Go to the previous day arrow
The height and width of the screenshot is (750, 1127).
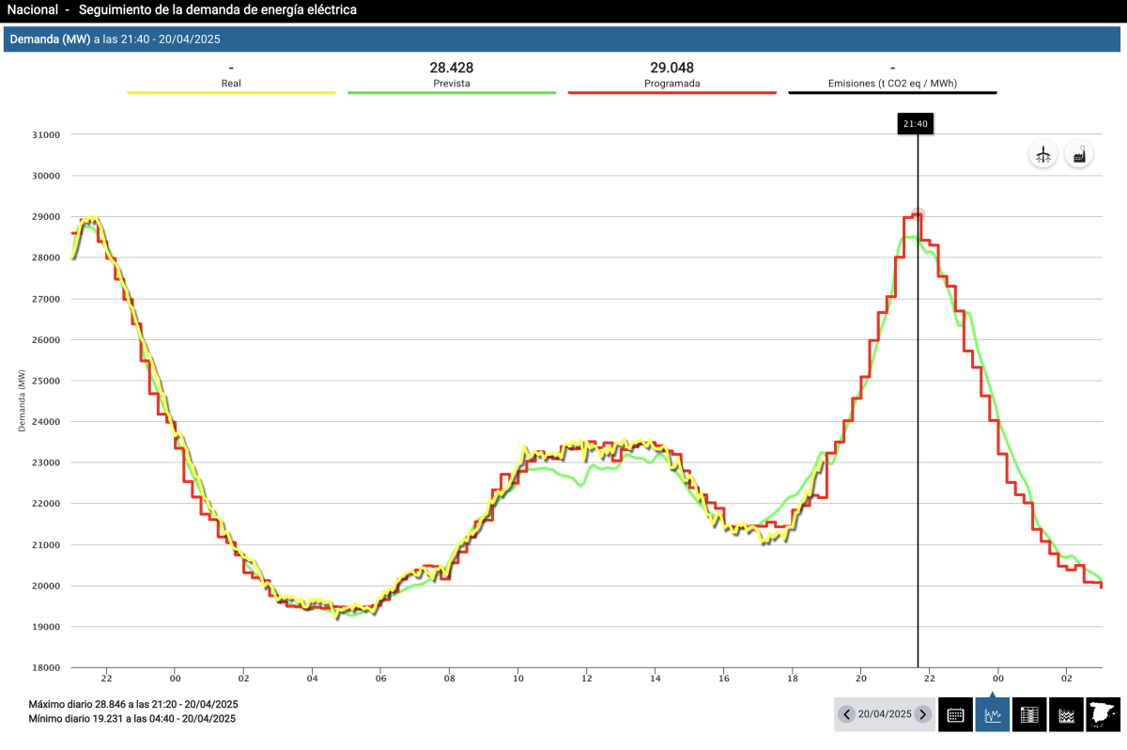tap(846, 714)
